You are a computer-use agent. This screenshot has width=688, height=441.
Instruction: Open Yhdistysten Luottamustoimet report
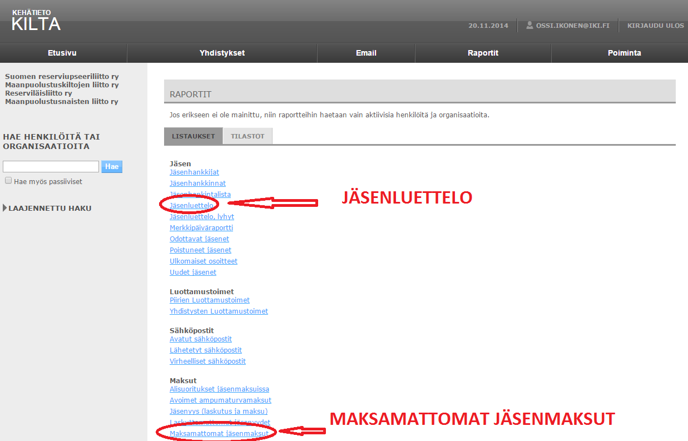click(219, 311)
